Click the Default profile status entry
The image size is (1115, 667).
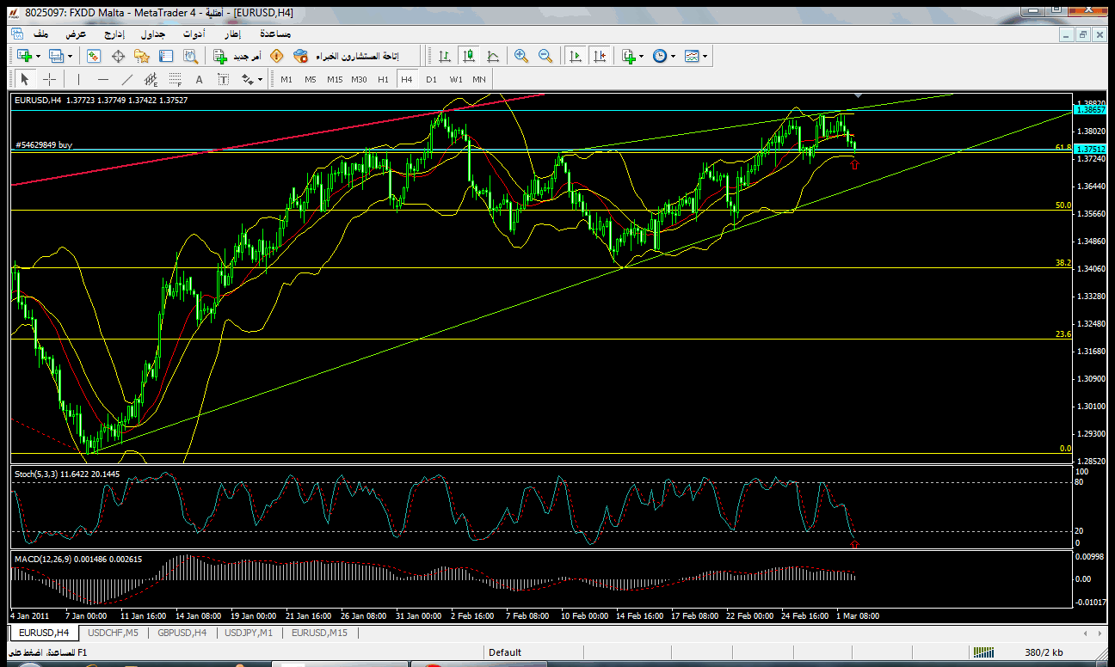tap(505, 652)
